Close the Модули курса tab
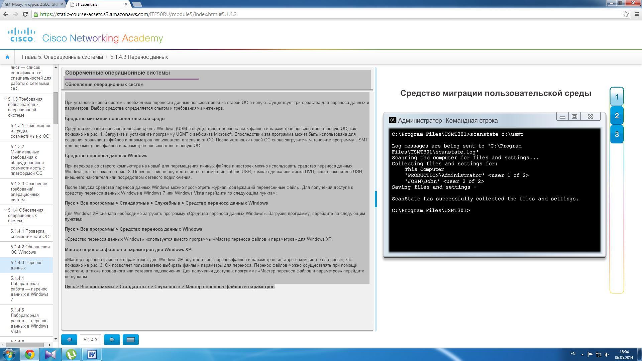642x361 pixels. [x=62, y=4]
